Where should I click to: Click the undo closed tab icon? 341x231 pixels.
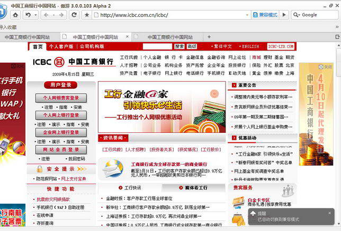click(x=28, y=15)
